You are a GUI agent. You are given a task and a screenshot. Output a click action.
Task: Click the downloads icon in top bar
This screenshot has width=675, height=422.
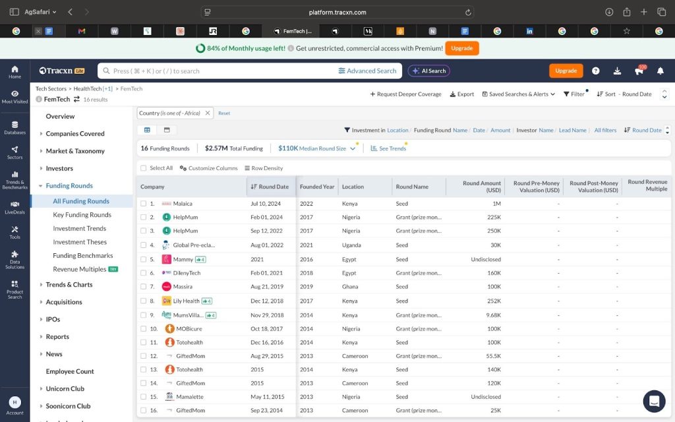(x=617, y=71)
